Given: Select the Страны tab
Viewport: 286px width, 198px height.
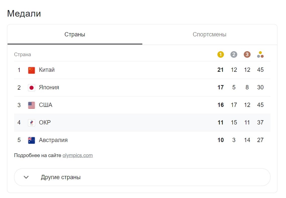Looking at the screenshot, I should click(x=75, y=34).
